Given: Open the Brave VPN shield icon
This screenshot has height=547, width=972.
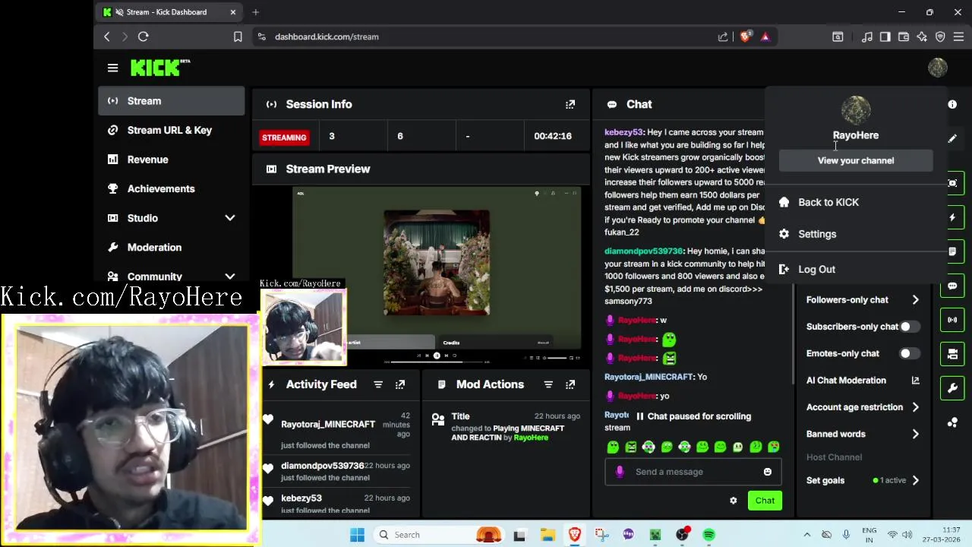Looking at the screenshot, I should coord(940,36).
